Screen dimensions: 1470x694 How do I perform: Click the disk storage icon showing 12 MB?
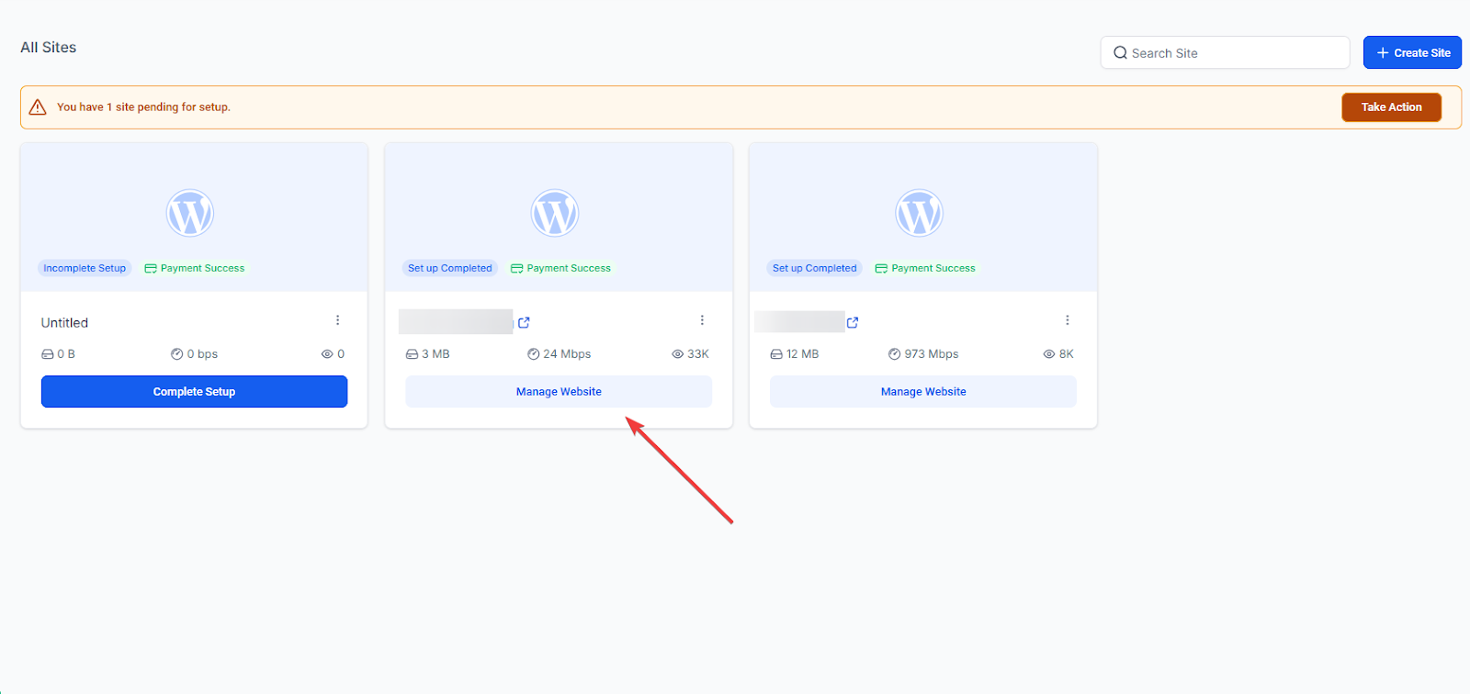tap(776, 354)
